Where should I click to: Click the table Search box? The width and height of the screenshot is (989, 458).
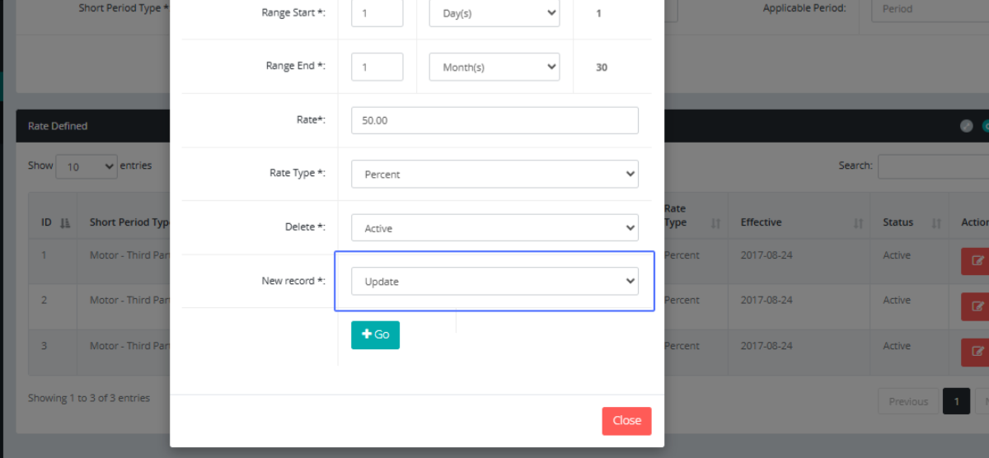pos(933,166)
